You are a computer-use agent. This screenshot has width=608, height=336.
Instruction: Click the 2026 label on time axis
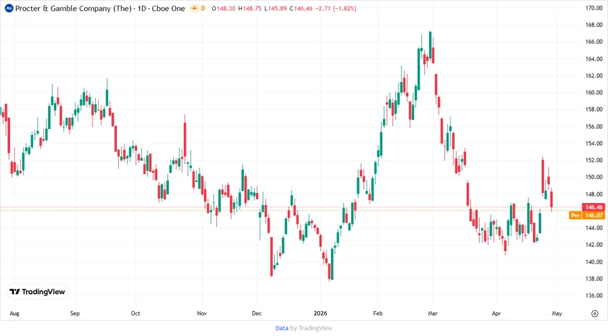point(320,314)
